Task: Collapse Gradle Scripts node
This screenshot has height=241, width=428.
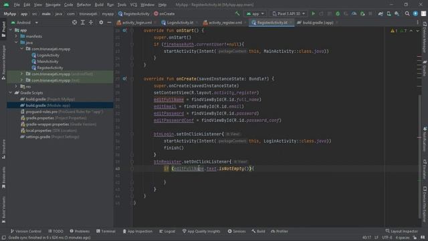Action: pos(11,92)
